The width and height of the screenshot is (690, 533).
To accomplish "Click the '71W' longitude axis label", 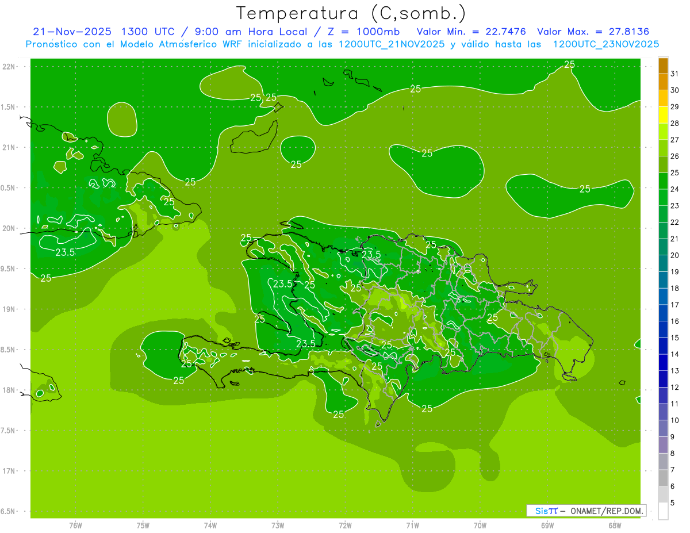I will 412,526.
